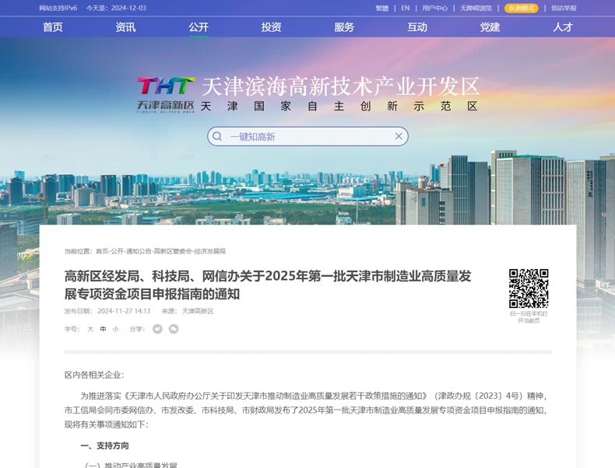
Task: Click the 扫一扫在手机打开当前页 caption
Action: pos(529,317)
